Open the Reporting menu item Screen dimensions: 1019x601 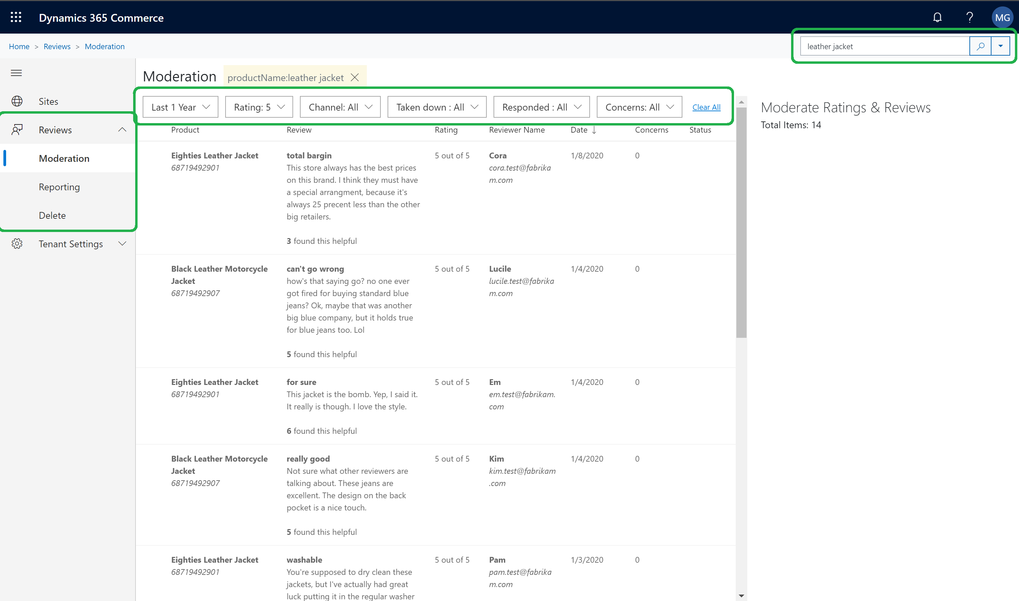[59, 187]
